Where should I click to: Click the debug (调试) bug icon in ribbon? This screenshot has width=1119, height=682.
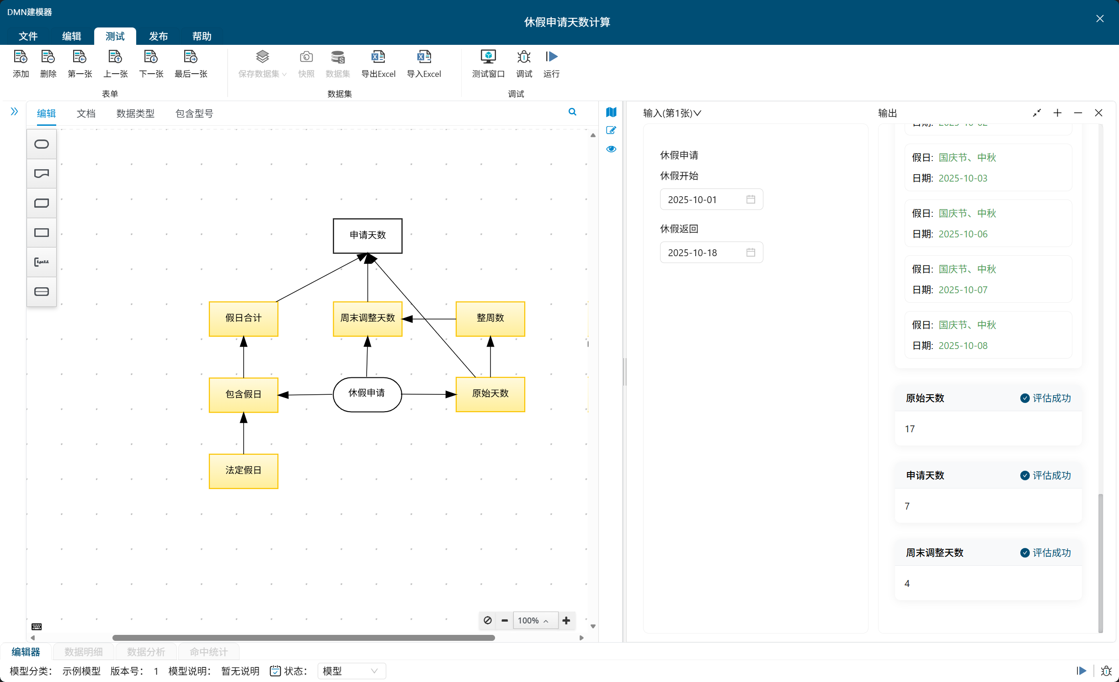(x=524, y=57)
